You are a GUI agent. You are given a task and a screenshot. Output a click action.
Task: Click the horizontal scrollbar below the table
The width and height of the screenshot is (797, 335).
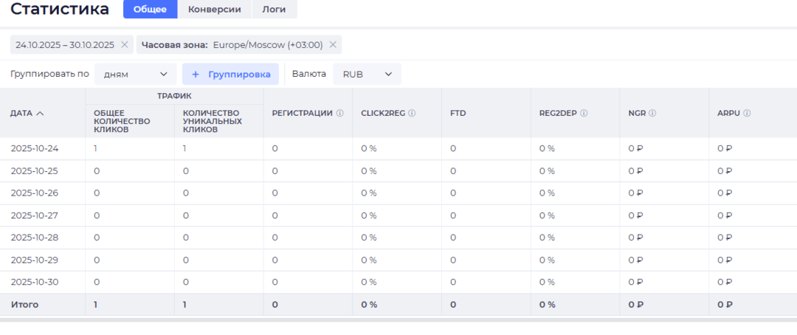[x=398, y=320]
